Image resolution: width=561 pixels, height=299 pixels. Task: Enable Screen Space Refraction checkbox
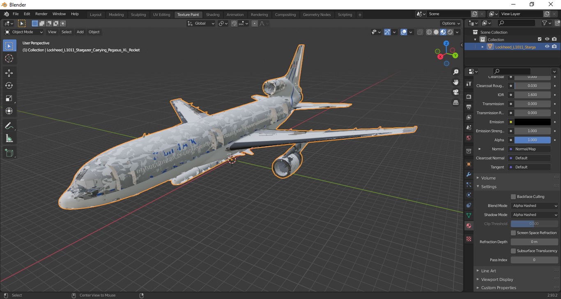[x=513, y=233]
